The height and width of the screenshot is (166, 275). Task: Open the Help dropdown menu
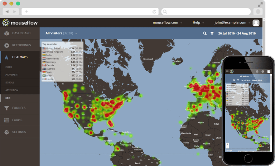coord(198,23)
